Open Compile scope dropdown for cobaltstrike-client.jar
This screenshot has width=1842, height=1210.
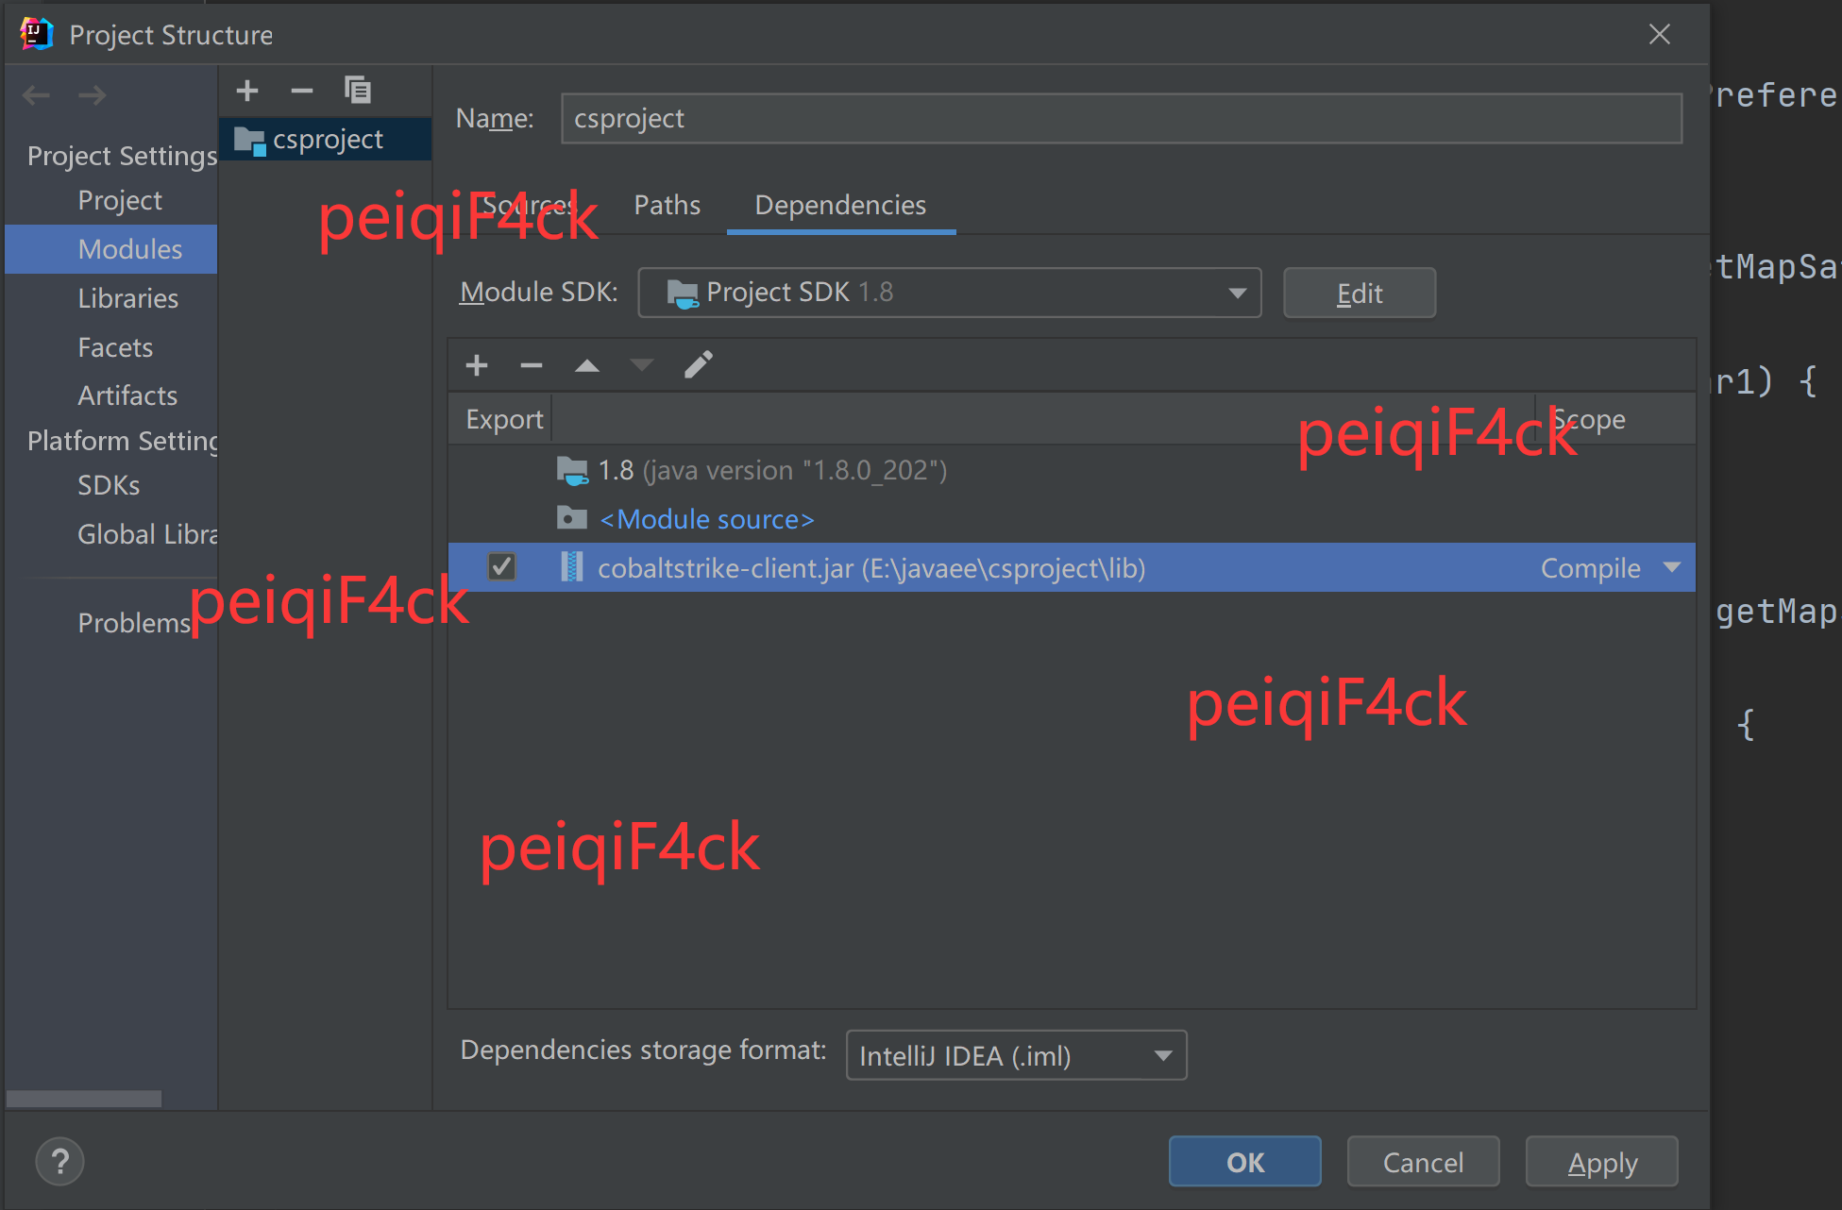(1672, 567)
